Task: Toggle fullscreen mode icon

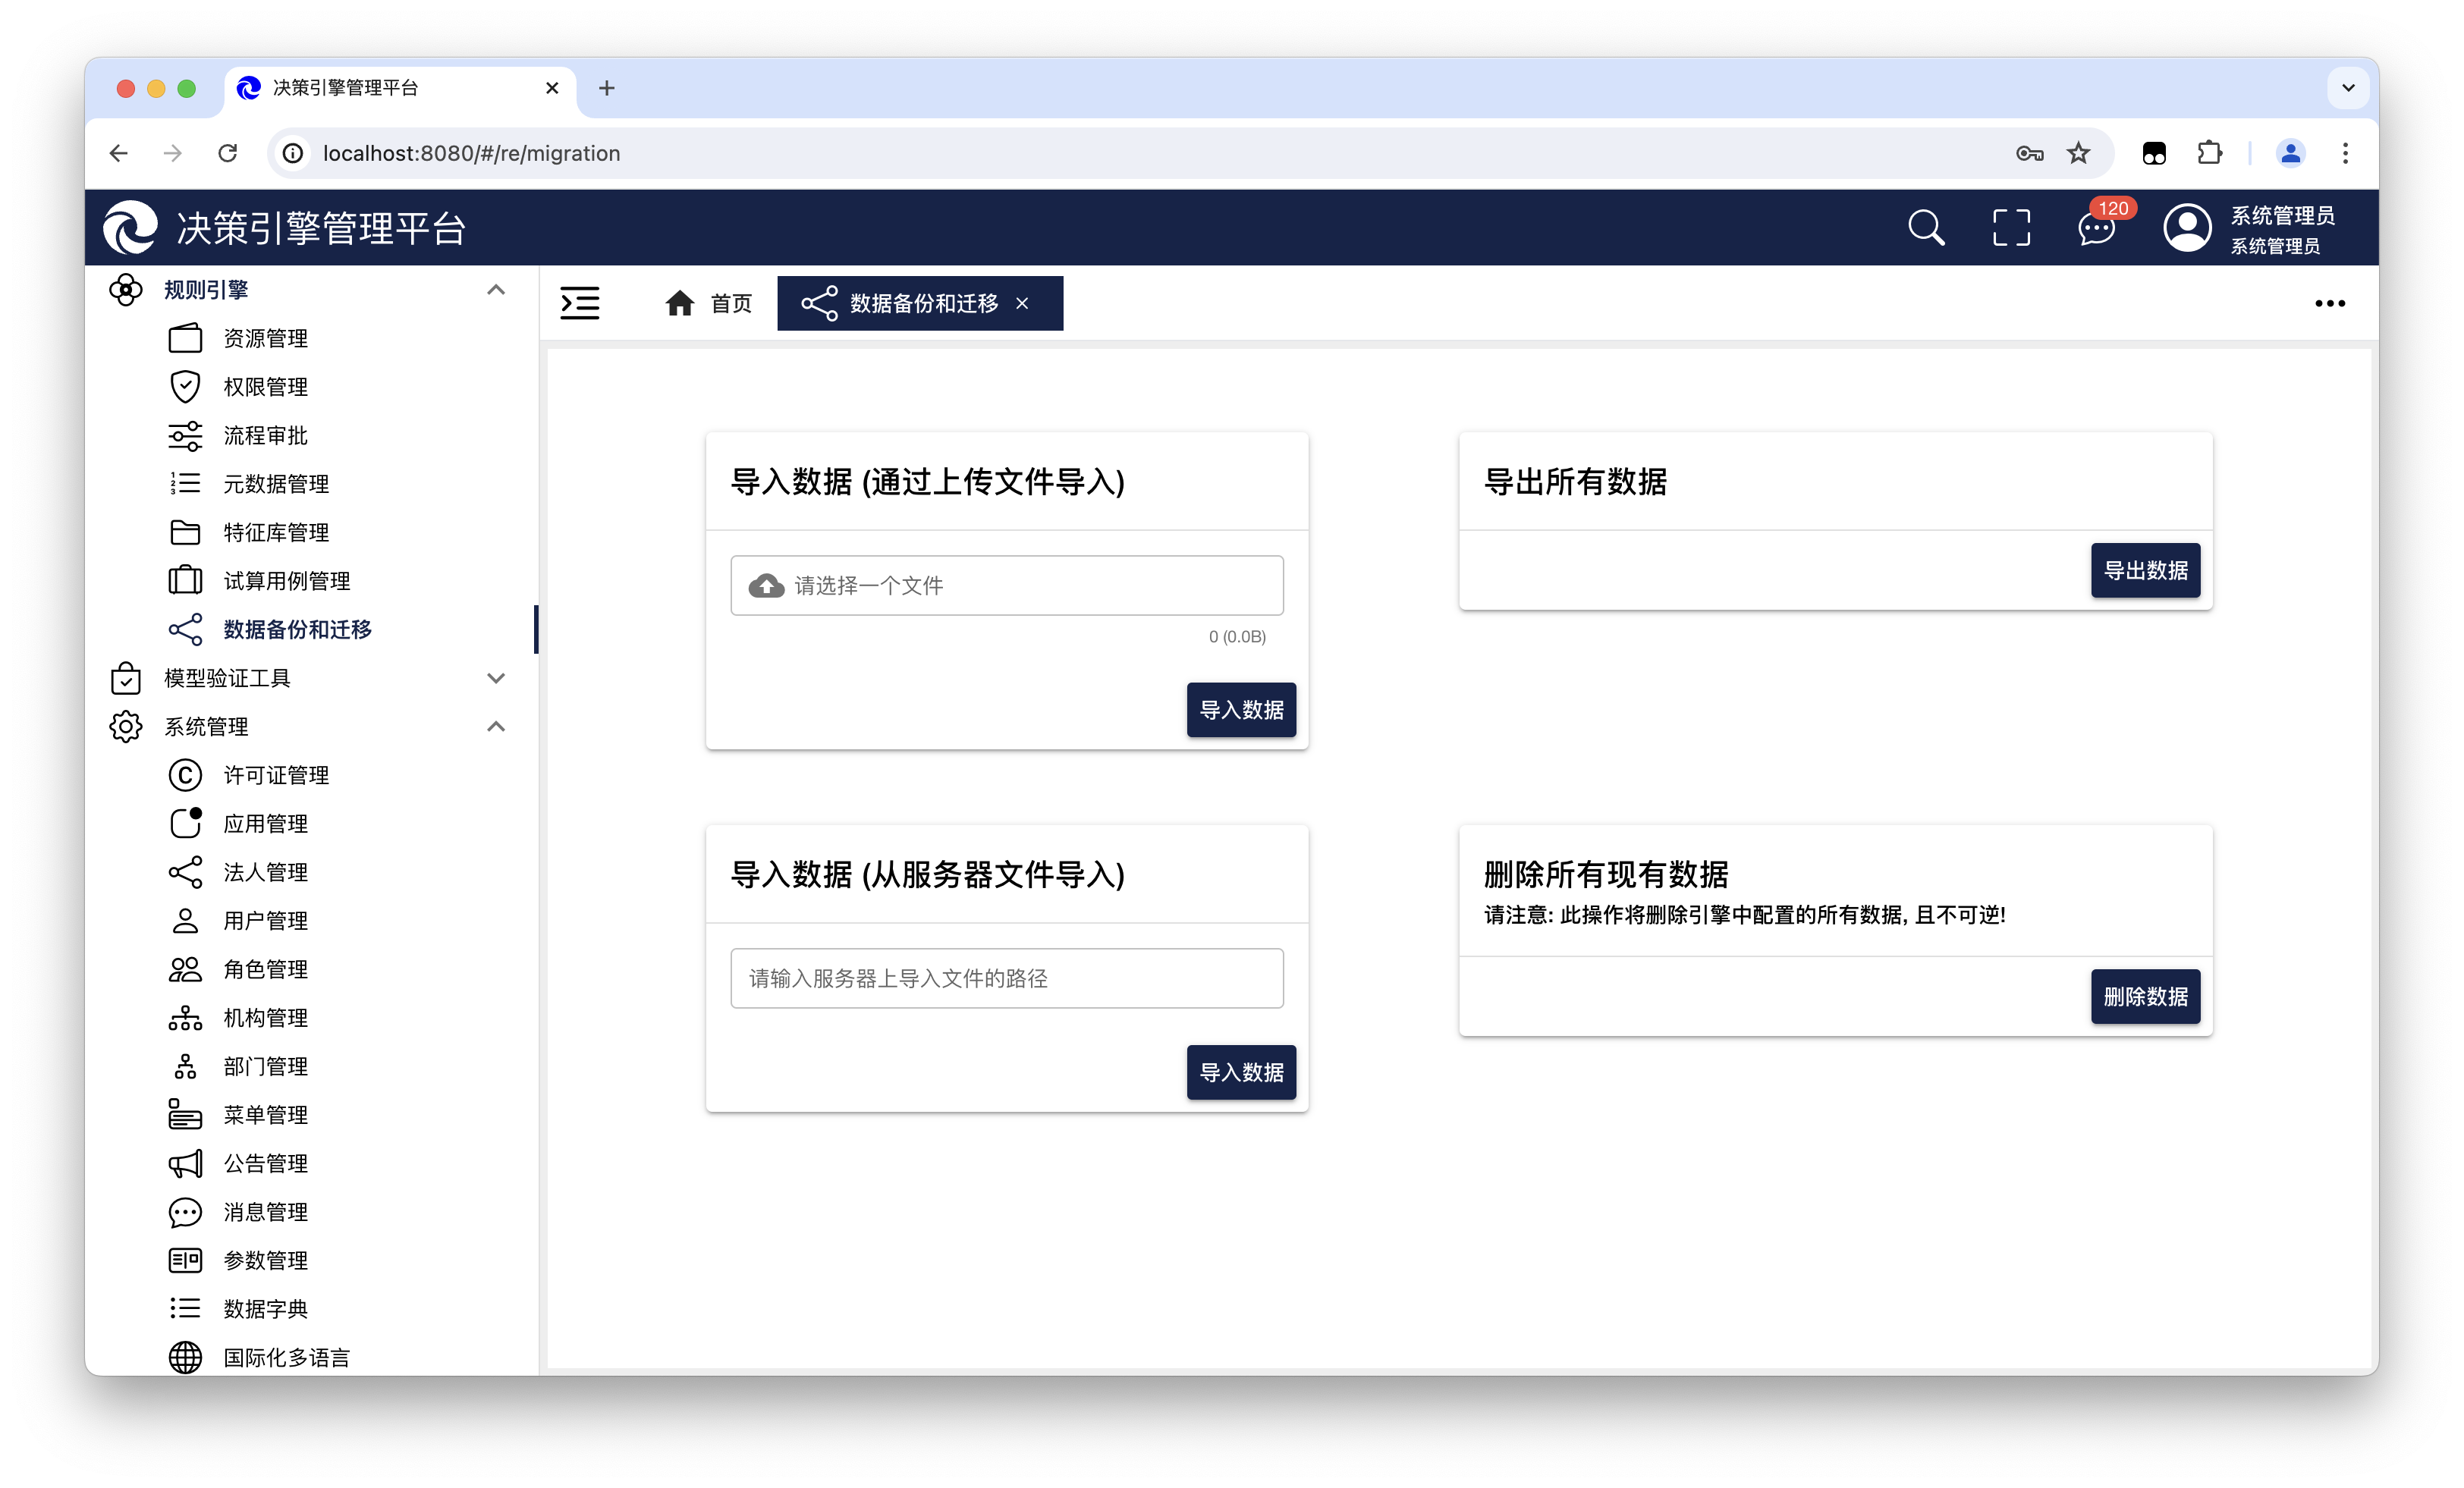Action: click(2011, 228)
